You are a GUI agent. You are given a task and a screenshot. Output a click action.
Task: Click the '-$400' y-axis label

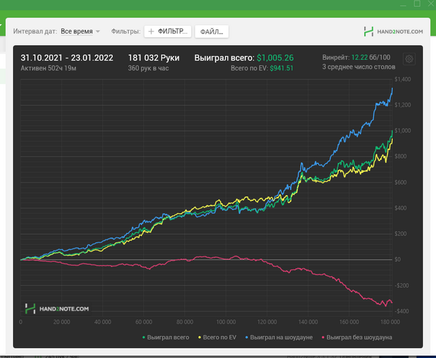pos(402,311)
